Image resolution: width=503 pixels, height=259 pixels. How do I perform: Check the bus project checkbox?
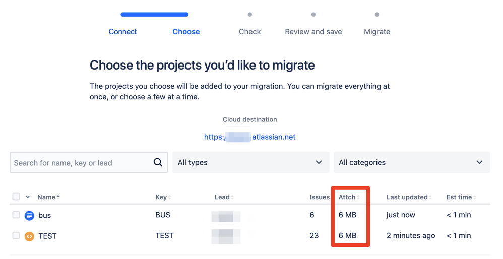point(16,215)
